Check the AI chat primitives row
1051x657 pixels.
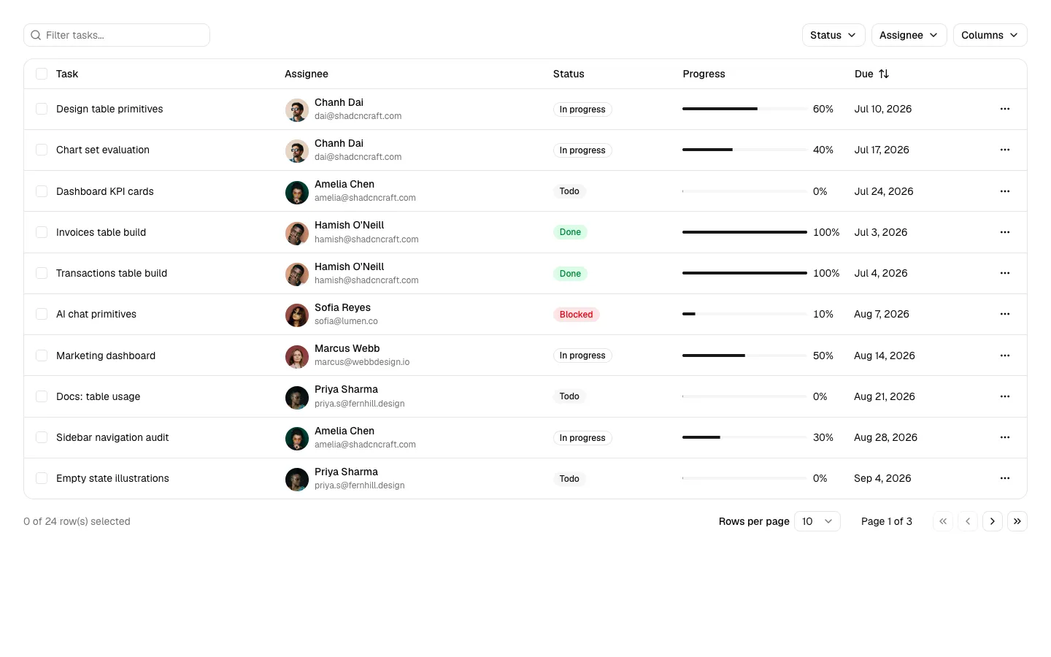click(42, 314)
